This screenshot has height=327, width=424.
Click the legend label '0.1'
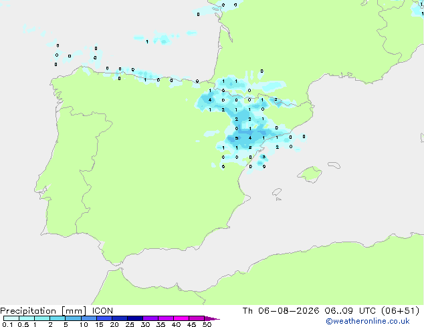pos(7,324)
